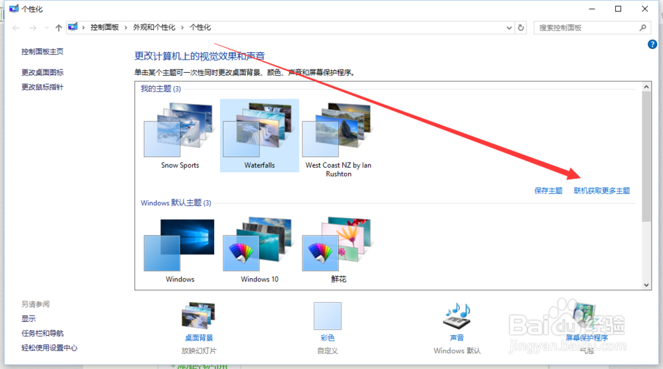The image size is (663, 369).
Task: Open the 控制面板 breadcrumb
Action: click(x=105, y=27)
